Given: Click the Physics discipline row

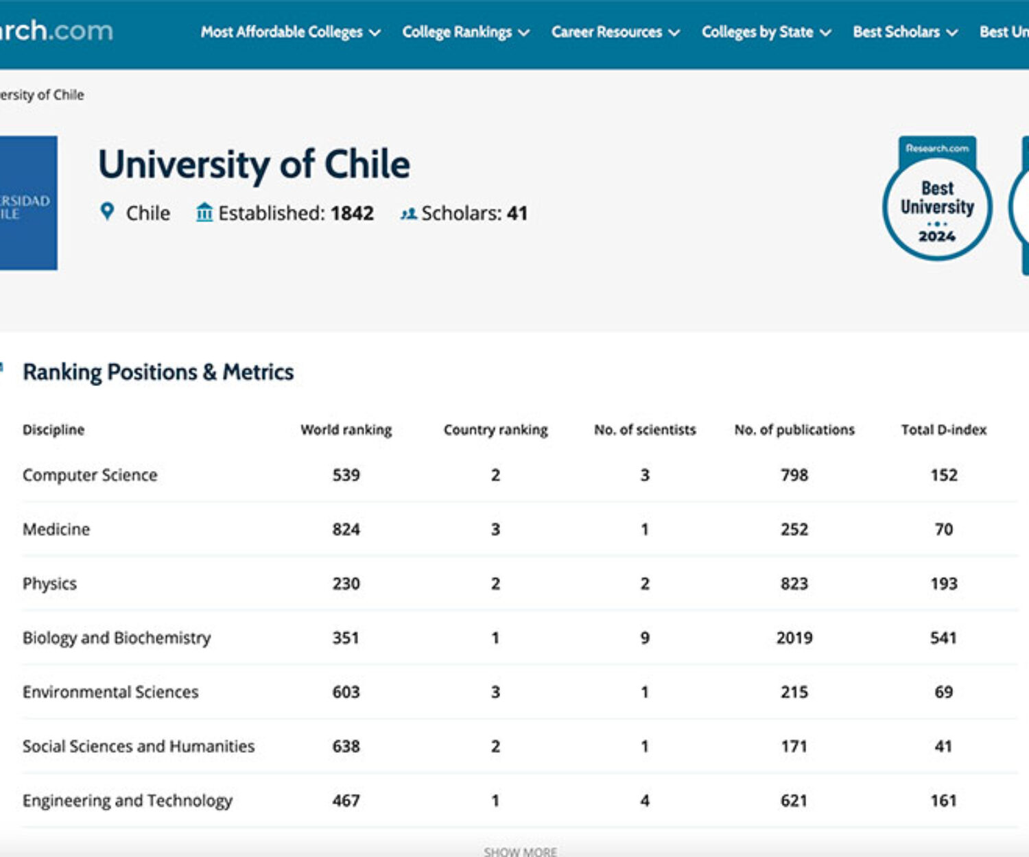Looking at the screenshot, I should pos(49,583).
